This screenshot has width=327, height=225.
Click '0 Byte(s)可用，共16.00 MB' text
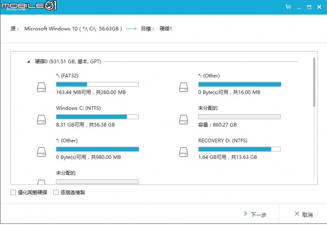click(229, 92)
